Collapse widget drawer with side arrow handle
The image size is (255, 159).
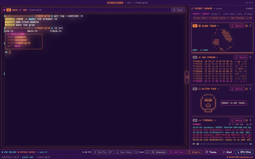[187, 77]
